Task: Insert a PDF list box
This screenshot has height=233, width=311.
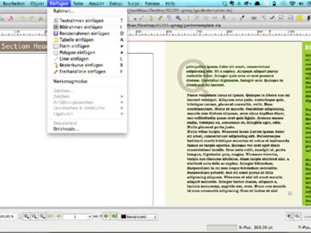Action: [290, 18]
